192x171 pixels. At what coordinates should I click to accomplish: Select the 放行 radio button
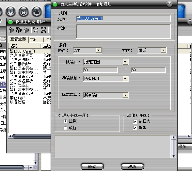(65, 128)
